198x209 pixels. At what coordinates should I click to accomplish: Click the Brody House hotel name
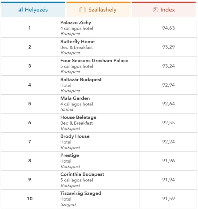point(75,136)
